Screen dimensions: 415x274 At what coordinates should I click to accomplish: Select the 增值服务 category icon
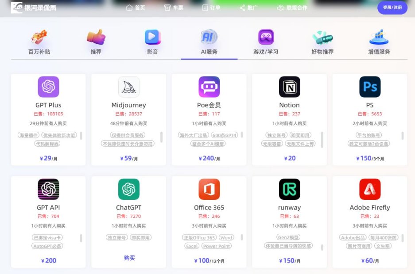(379, 37)
